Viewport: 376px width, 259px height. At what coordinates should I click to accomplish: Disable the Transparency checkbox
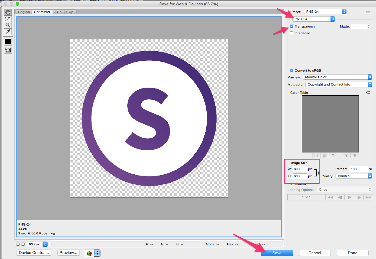click(x=292, y=26)
